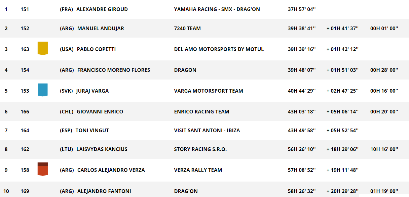Click bib number 151
The height and width of the screenshot is (197, 409).
click(x=25, y=9)
